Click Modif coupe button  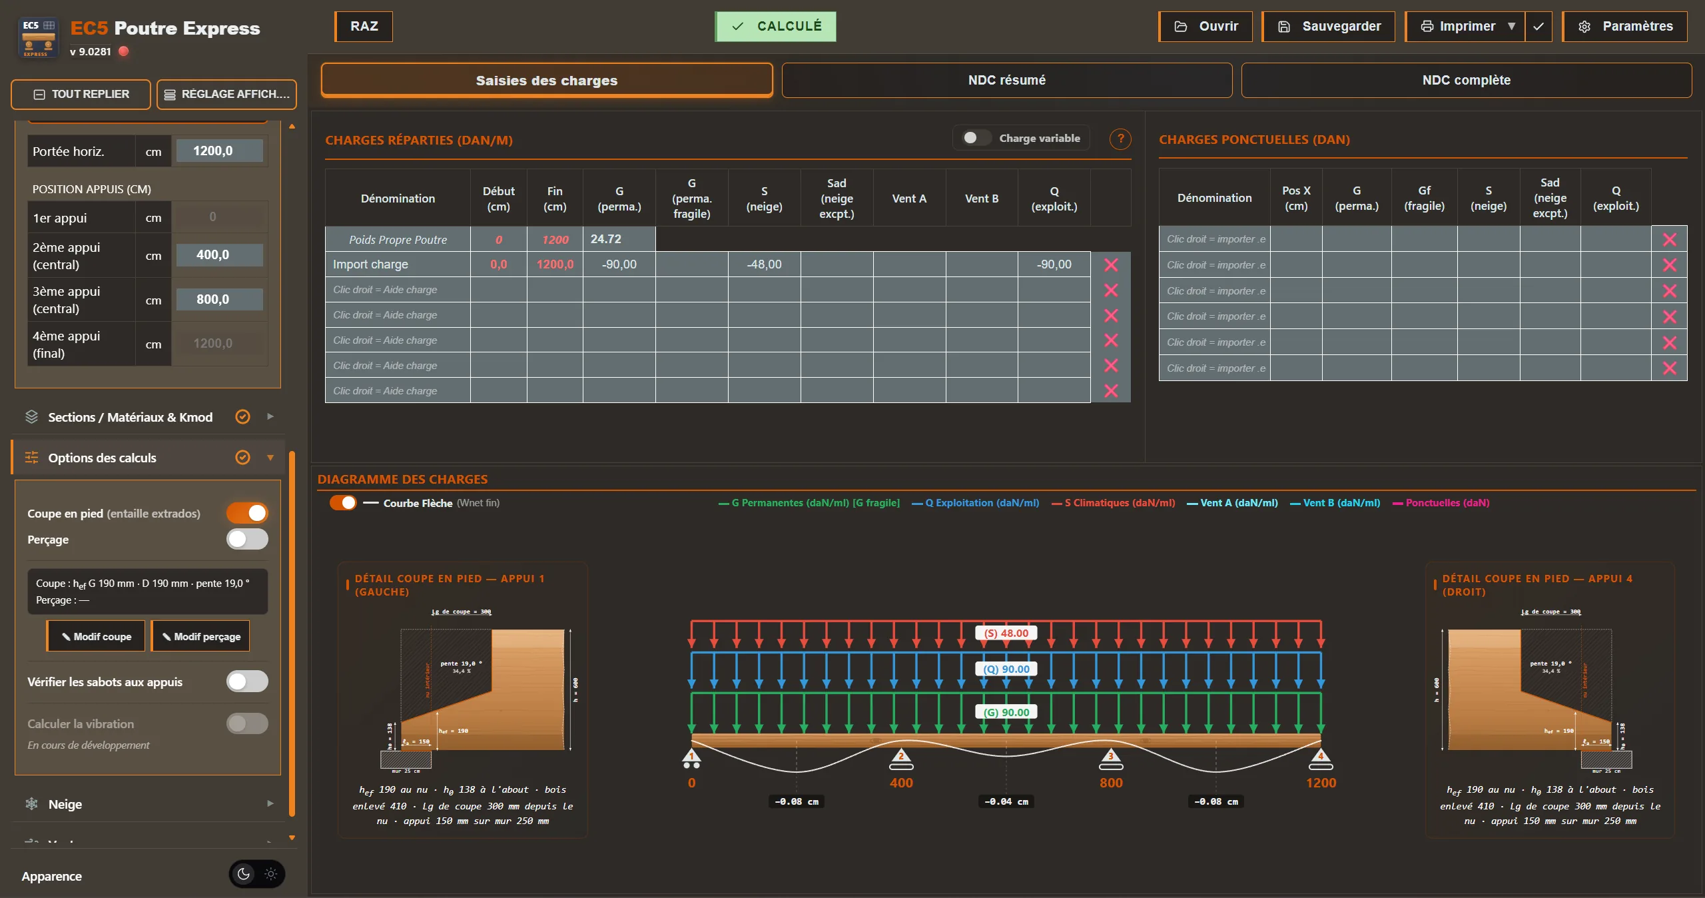(x=96, y=636)
